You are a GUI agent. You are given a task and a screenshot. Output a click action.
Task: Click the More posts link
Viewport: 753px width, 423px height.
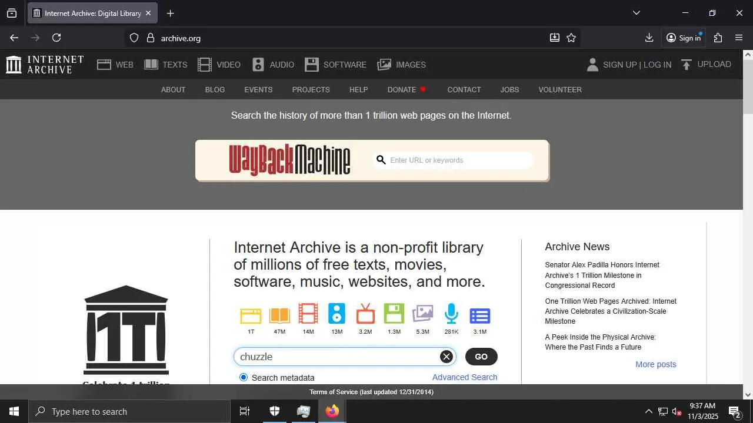point(656,364)
